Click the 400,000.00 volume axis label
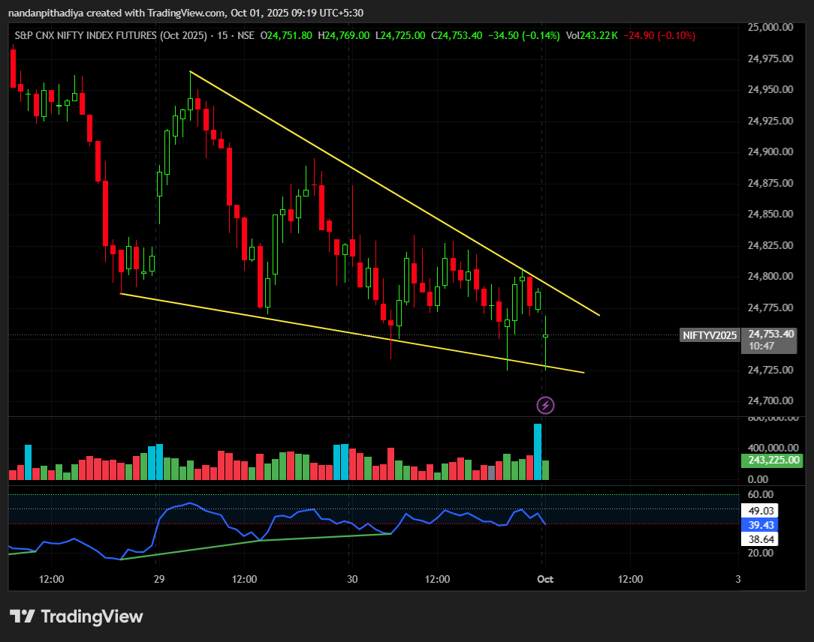The height and width of the screenshot is (642, 814). point(773,448)
